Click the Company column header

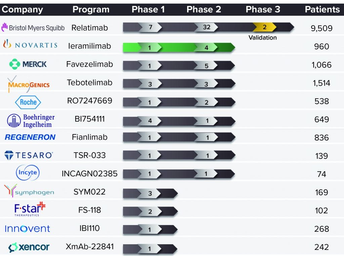pyautogui.click(x=23, y=9)
